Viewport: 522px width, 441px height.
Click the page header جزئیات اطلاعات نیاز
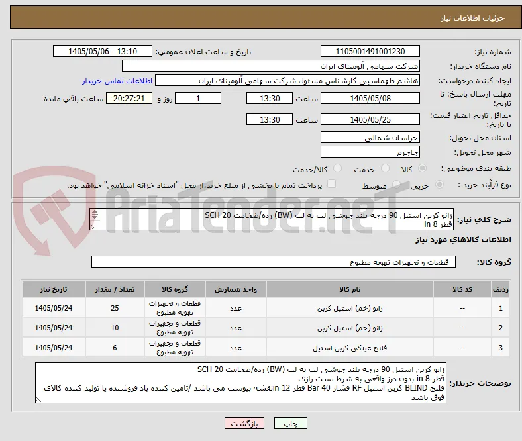coord(473,18)
